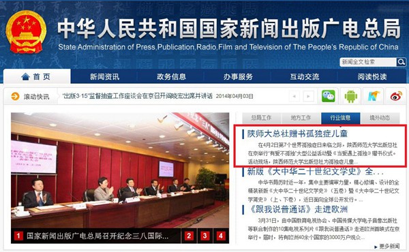Click the magnifier search icon
The image size is (409, 252).
[402, 62]
